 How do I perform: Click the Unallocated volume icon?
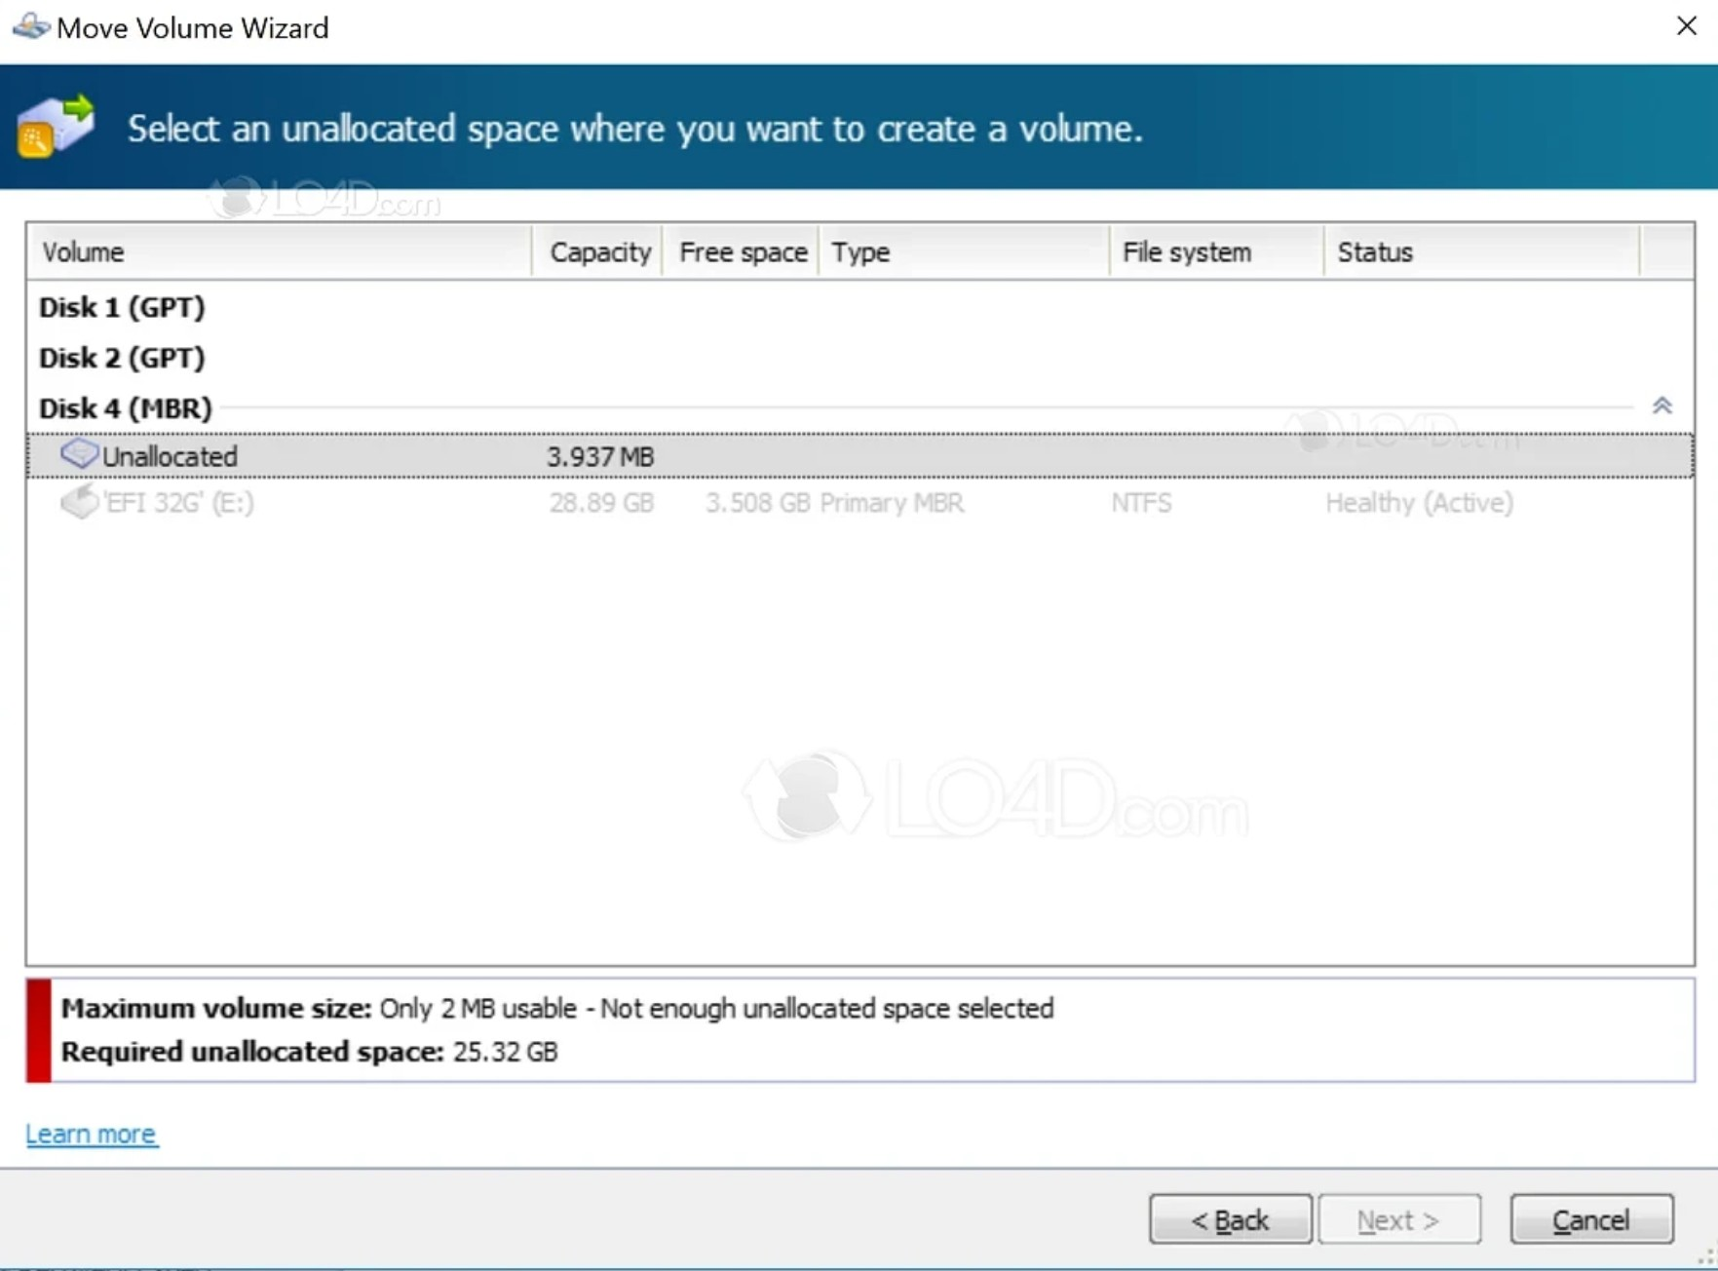point(79,453)
